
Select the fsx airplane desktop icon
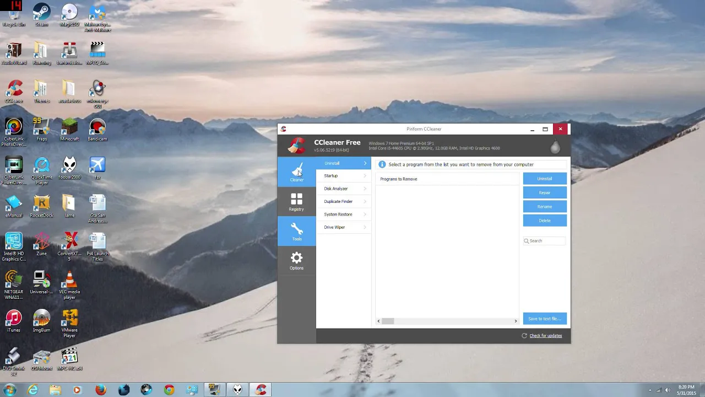(97, 168)
